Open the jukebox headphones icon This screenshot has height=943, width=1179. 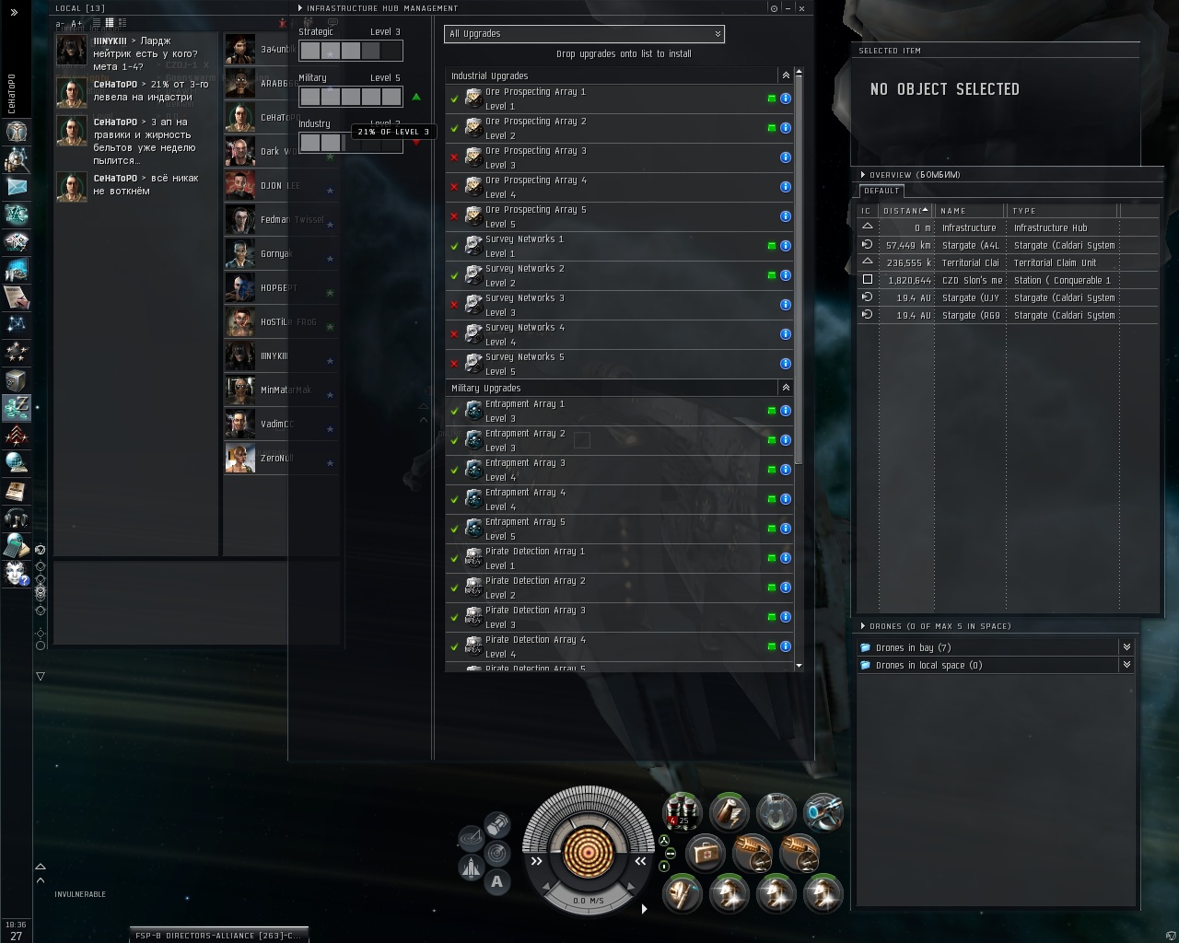pyautogui.click(x=17, y=518)
